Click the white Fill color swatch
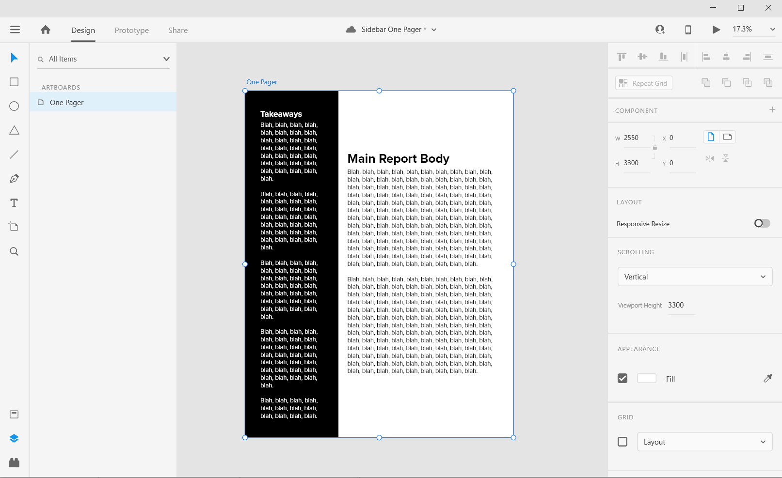The image size is (782, 478). (646, 378)
